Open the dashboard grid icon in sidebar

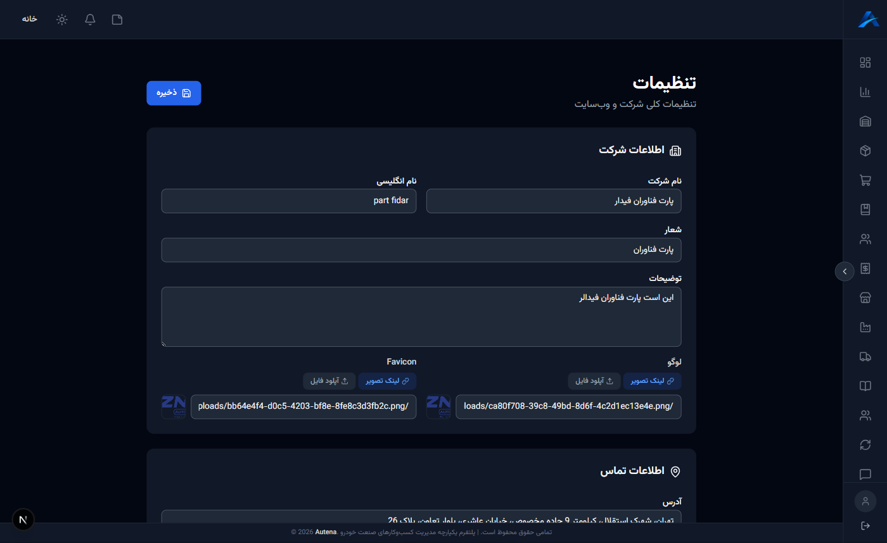(865, 62)
